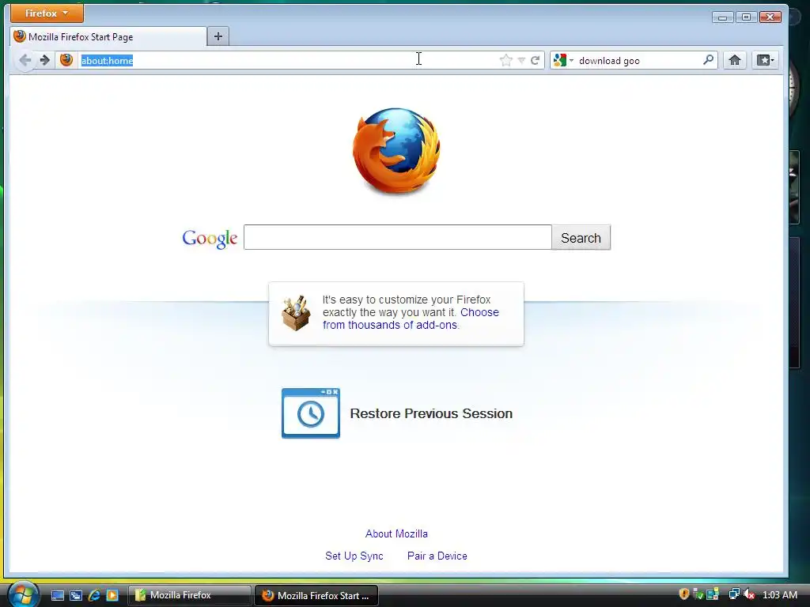The height and width of the screenshot is (607, 810).
Task: Click the large Firefox logo on the page
Action: [x=396, y=151]
